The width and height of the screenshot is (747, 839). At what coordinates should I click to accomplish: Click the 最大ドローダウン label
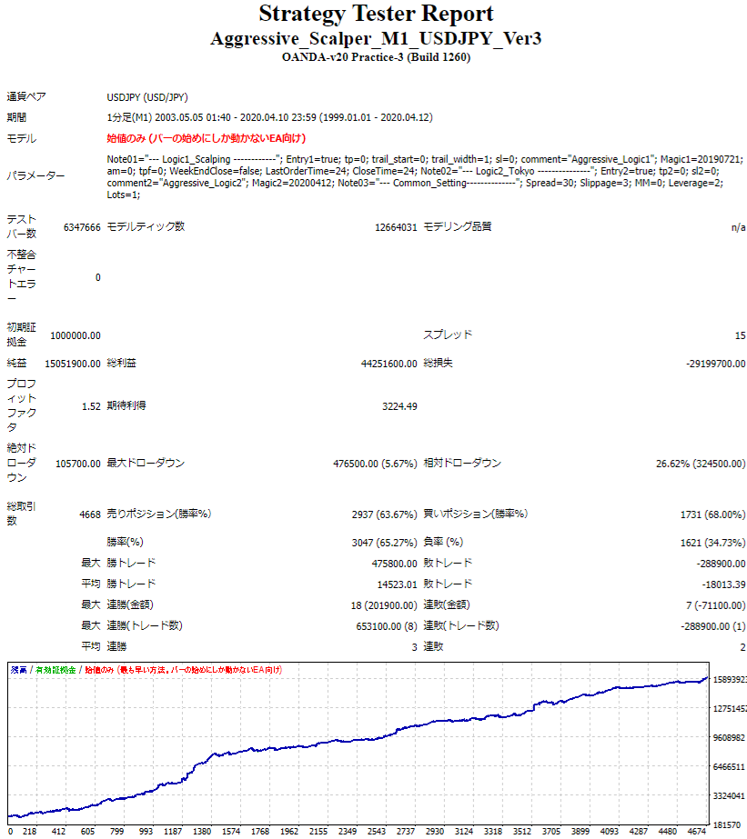pos(146,463)
